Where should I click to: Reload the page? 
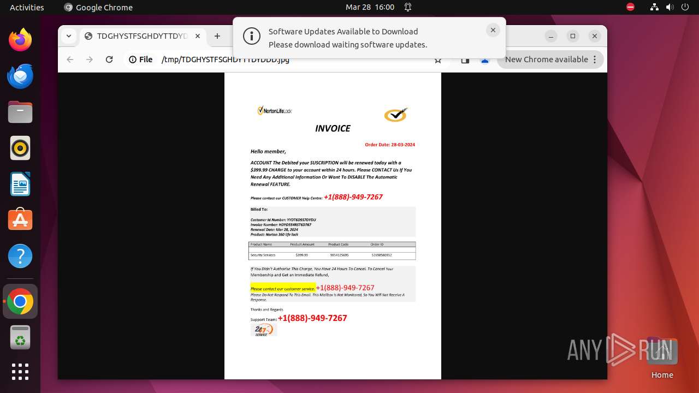pos(109,59)
